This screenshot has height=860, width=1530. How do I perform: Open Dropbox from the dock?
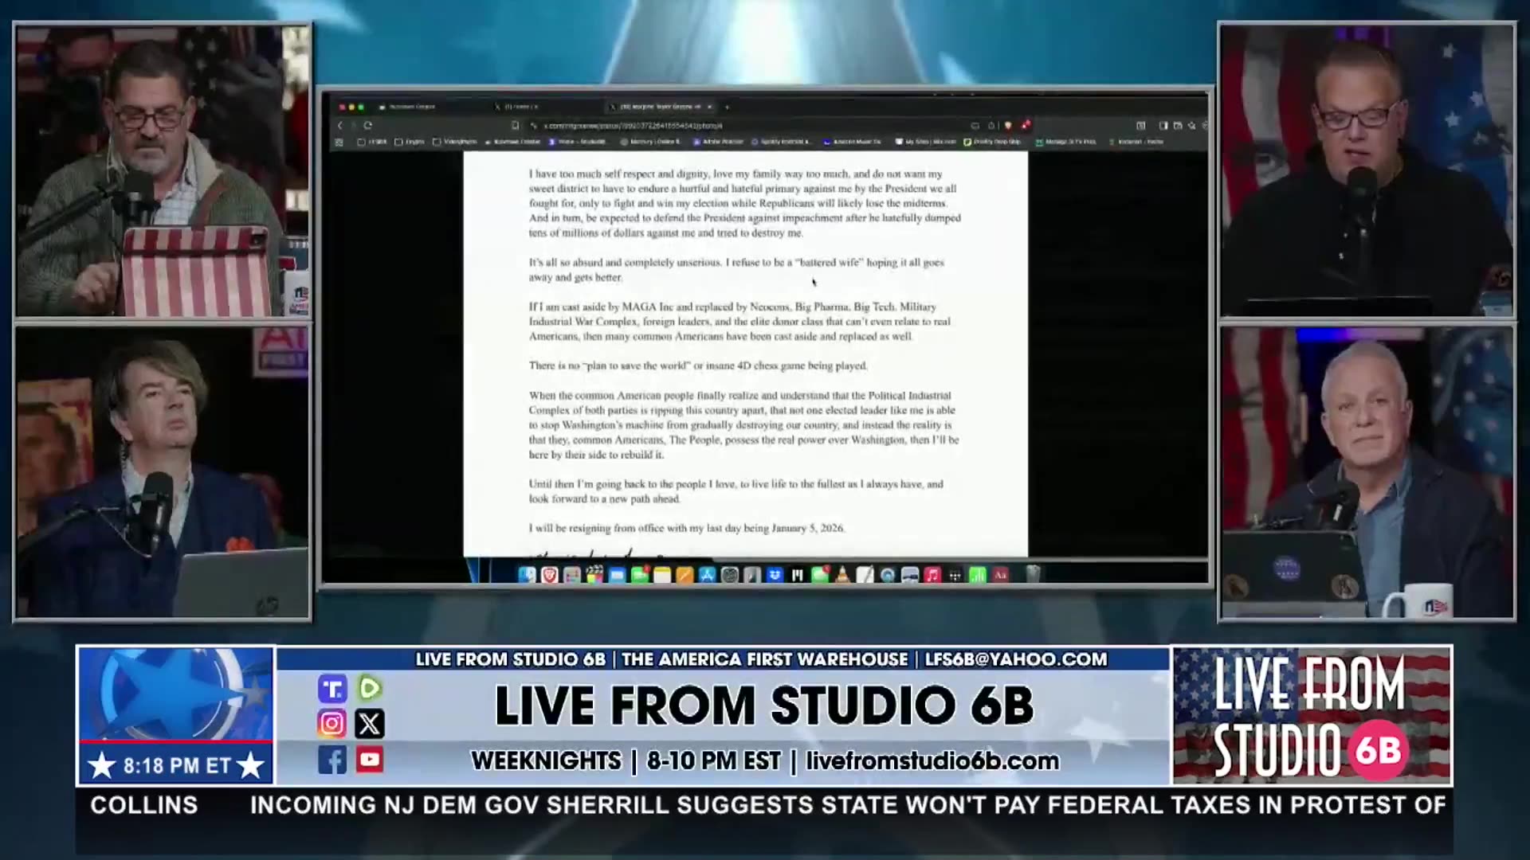[x=775, y=575]
